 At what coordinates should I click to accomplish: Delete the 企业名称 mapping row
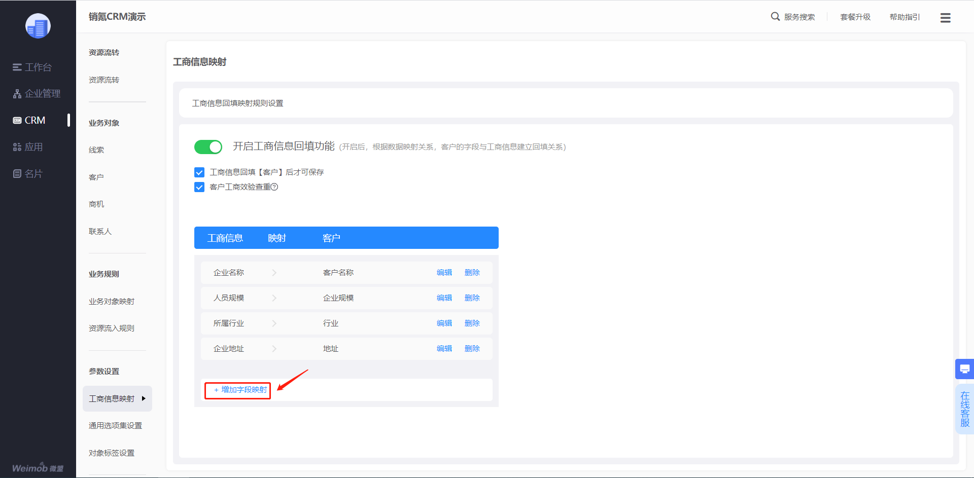pyautogui.click(x=472, y=273)
